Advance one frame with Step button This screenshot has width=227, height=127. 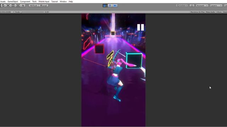(x=115, y=6)
